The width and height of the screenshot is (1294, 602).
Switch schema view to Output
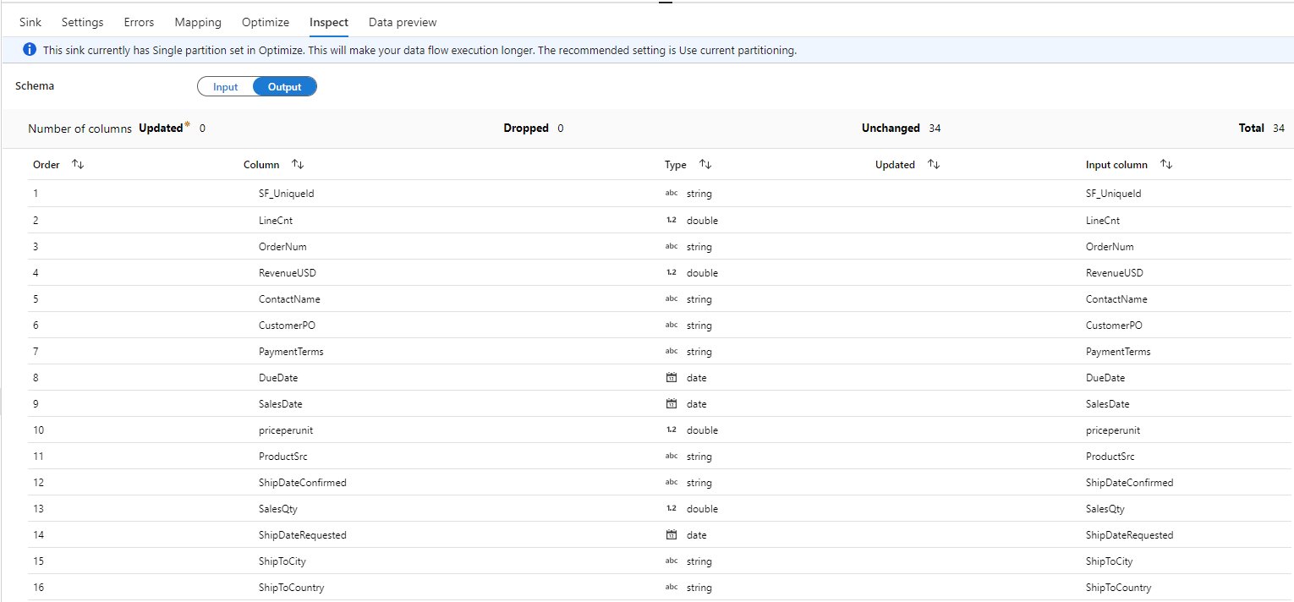[x=285, y=87]
